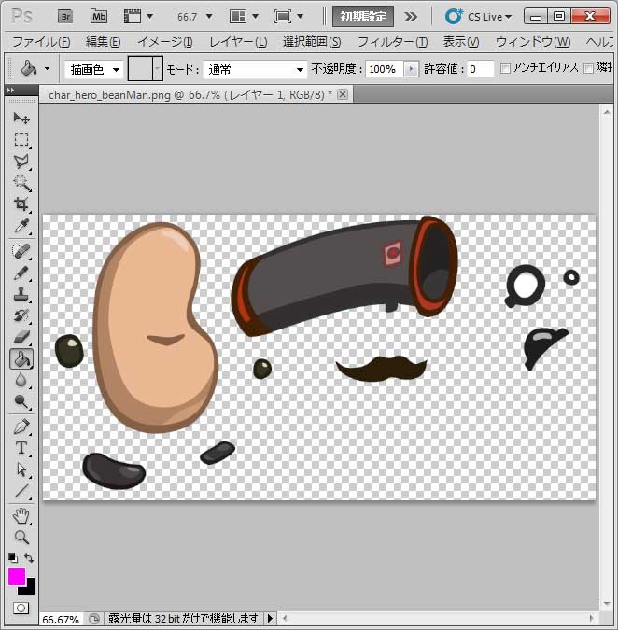Viewport: 618px width, 630px height.
Task: Toggle Quick Mask mode
Action: [x=21, y=608]
